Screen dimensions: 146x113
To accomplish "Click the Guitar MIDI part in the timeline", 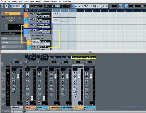I will pos(64,15).
